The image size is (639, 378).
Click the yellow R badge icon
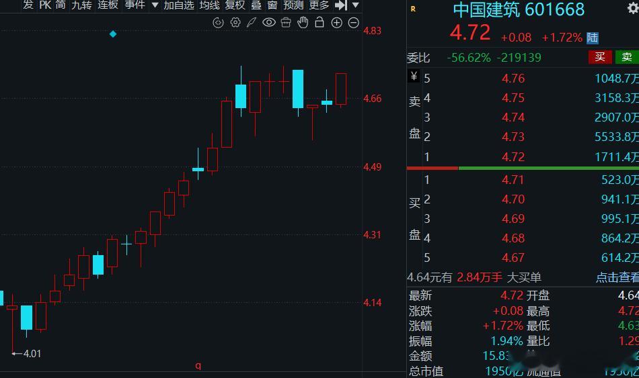coord(413,9)
